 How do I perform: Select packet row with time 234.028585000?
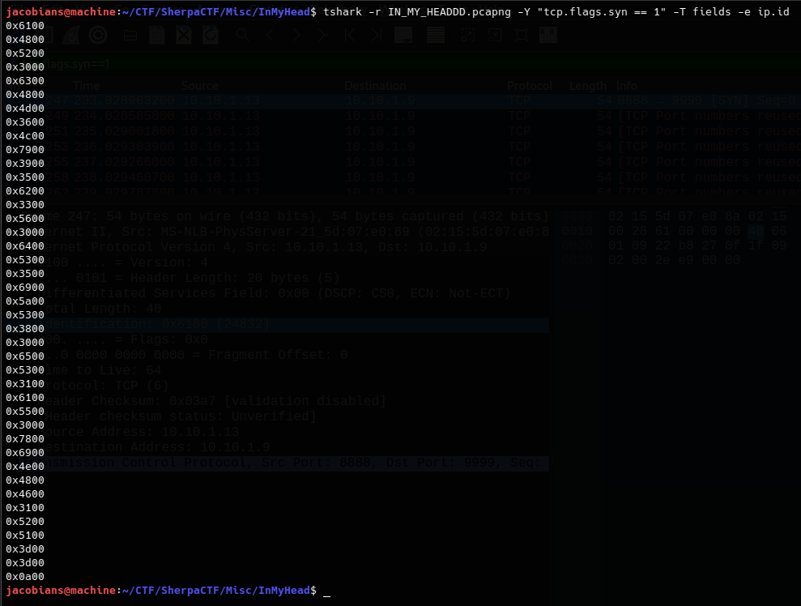point(421,116)
